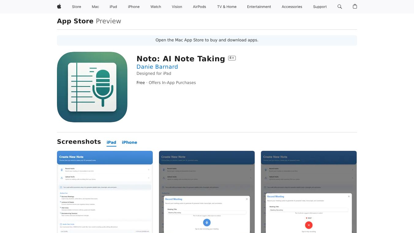Open the first Create New Note screenshot
Viewport: 414px width, 233px height.
[105, 192]
